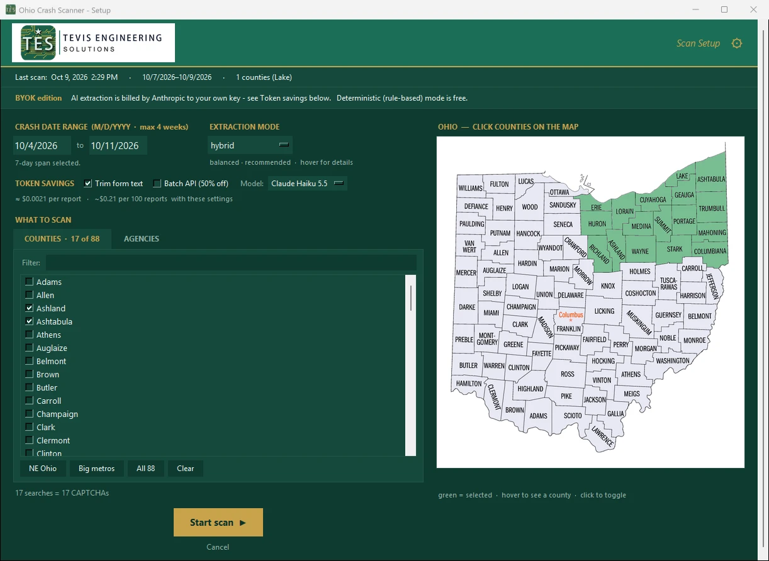This screenshot has width=769, height=561.
Task: Check the Athens county checkbox
Action: tap(29, 335)
